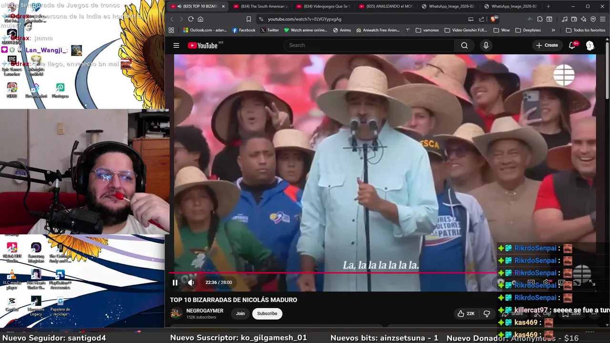This screenshot has height=343, width=610.
Task: Open the VLC media player shortcut
Action: click(12, 280)
